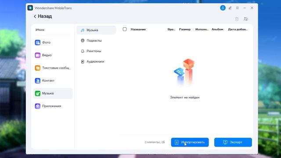This screenshot has height=158, width=281.
Task: Minimize the MobileTrans window
Action: pyautogui.click(x=245, y=8)
